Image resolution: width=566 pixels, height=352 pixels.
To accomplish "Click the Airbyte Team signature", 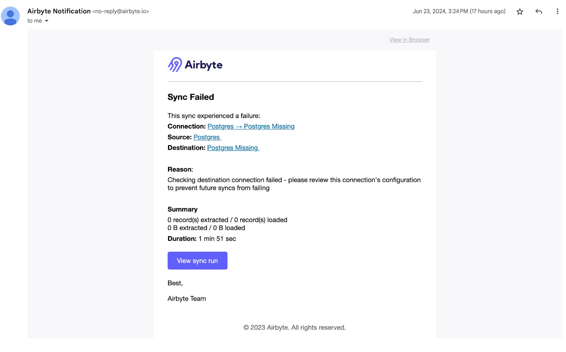I will point(187,299).
